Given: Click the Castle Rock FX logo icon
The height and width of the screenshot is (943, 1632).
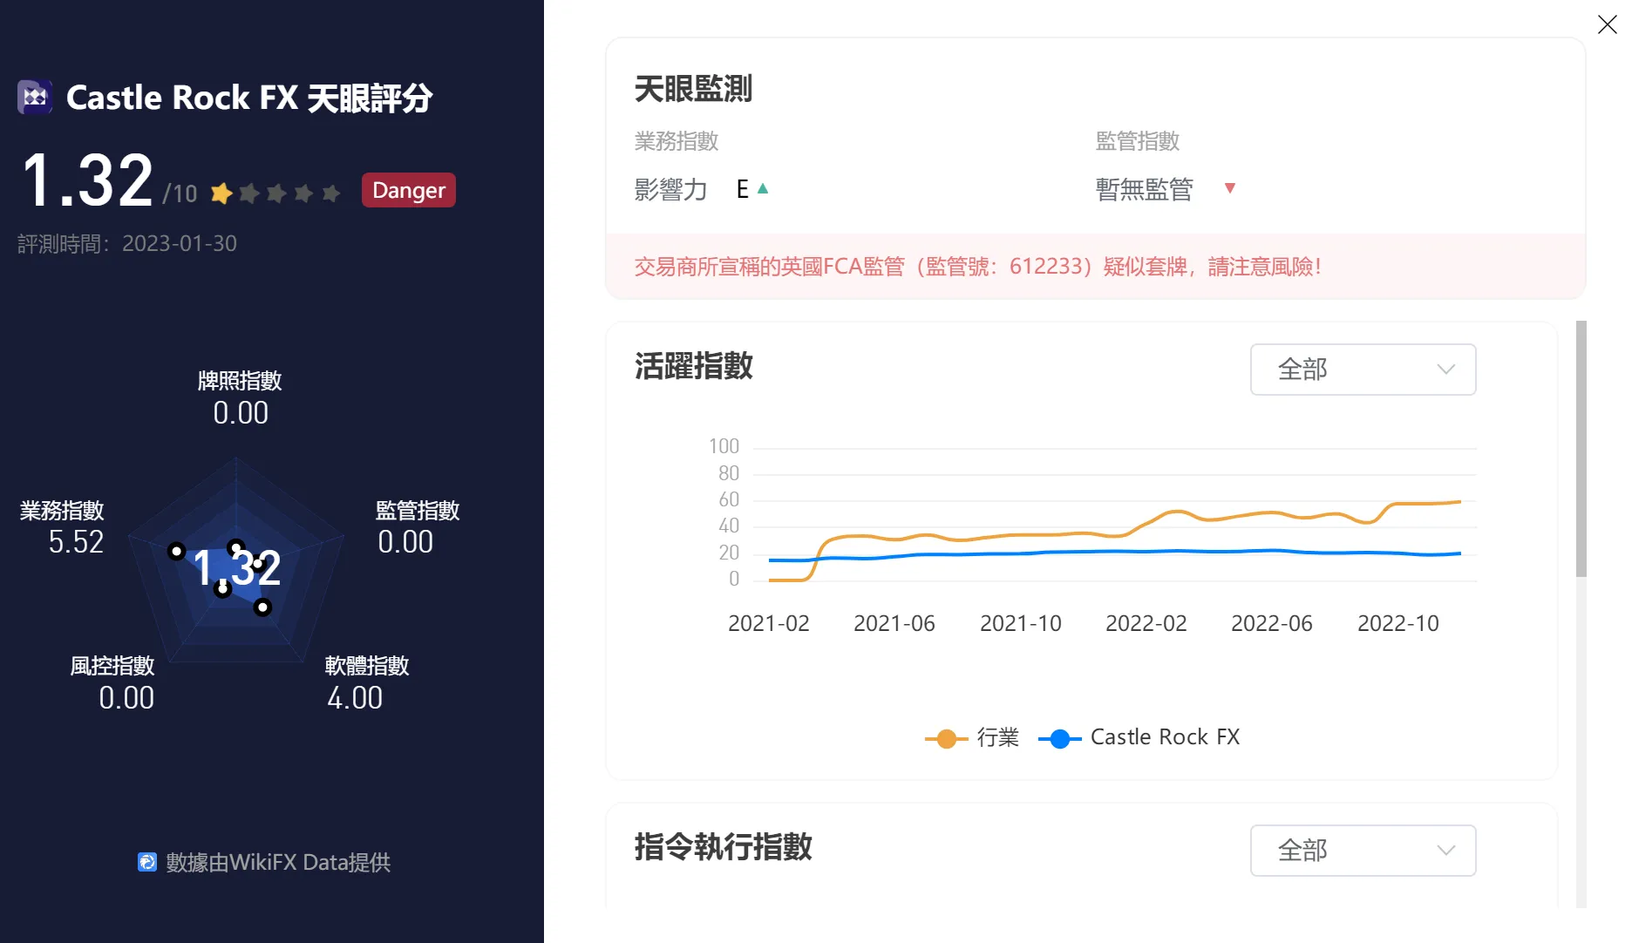Looking at the screenshot, I should tap(35, 97).
